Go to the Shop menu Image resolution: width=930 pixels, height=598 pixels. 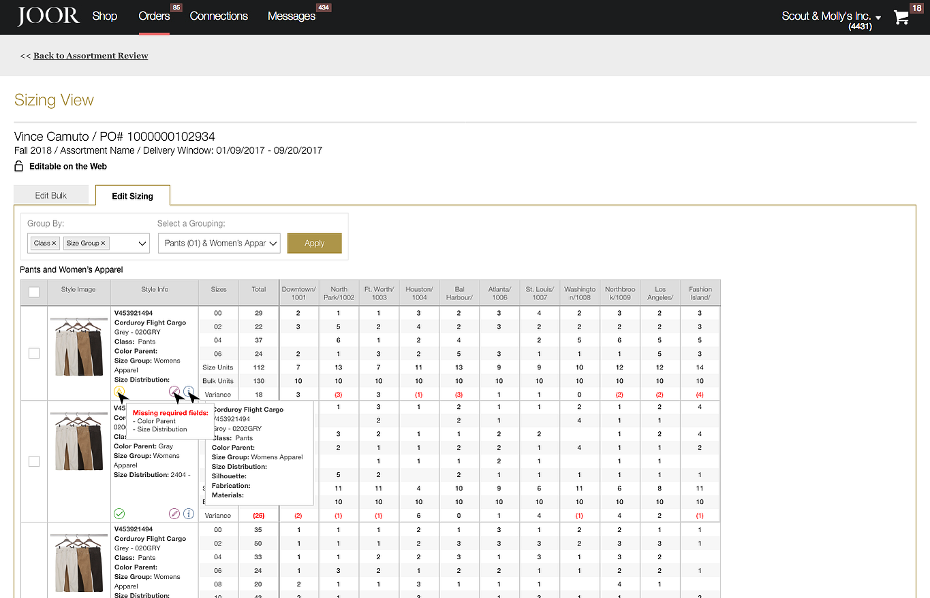click(105, 16)
